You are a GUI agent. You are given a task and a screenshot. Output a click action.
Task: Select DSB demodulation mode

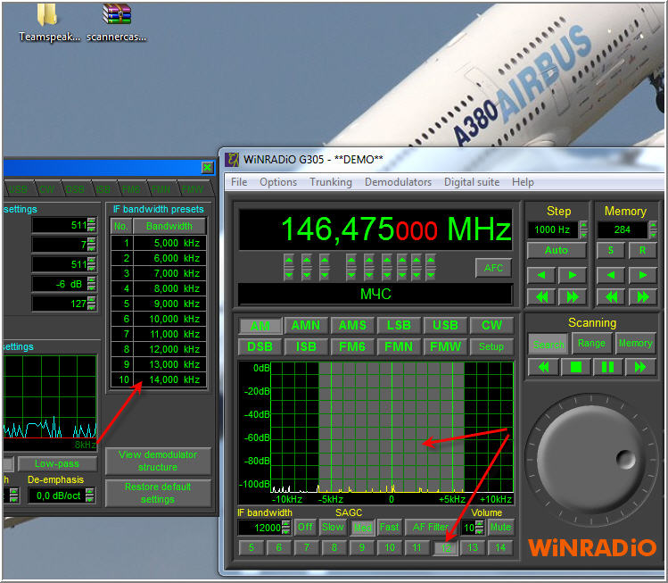click(x=260, y=346)
